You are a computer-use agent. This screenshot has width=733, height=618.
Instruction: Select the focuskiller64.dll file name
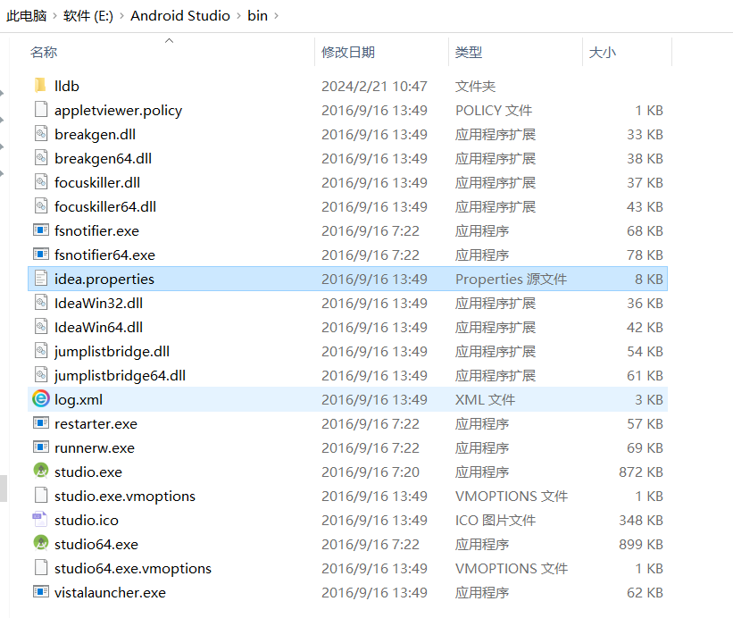click(105, 206)
